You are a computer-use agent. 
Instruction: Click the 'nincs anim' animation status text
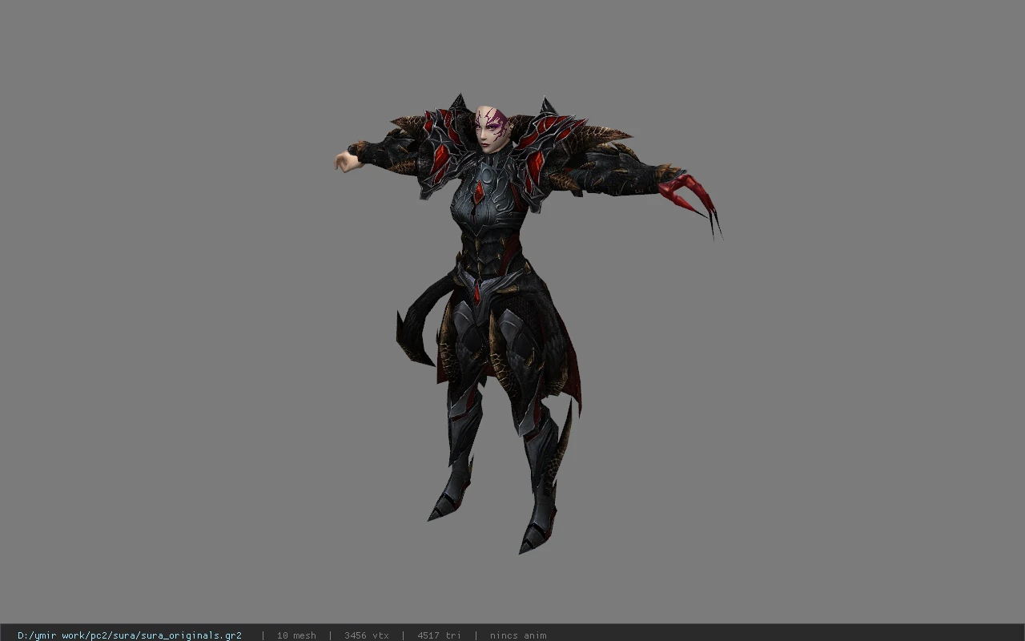tap(518, 635)
